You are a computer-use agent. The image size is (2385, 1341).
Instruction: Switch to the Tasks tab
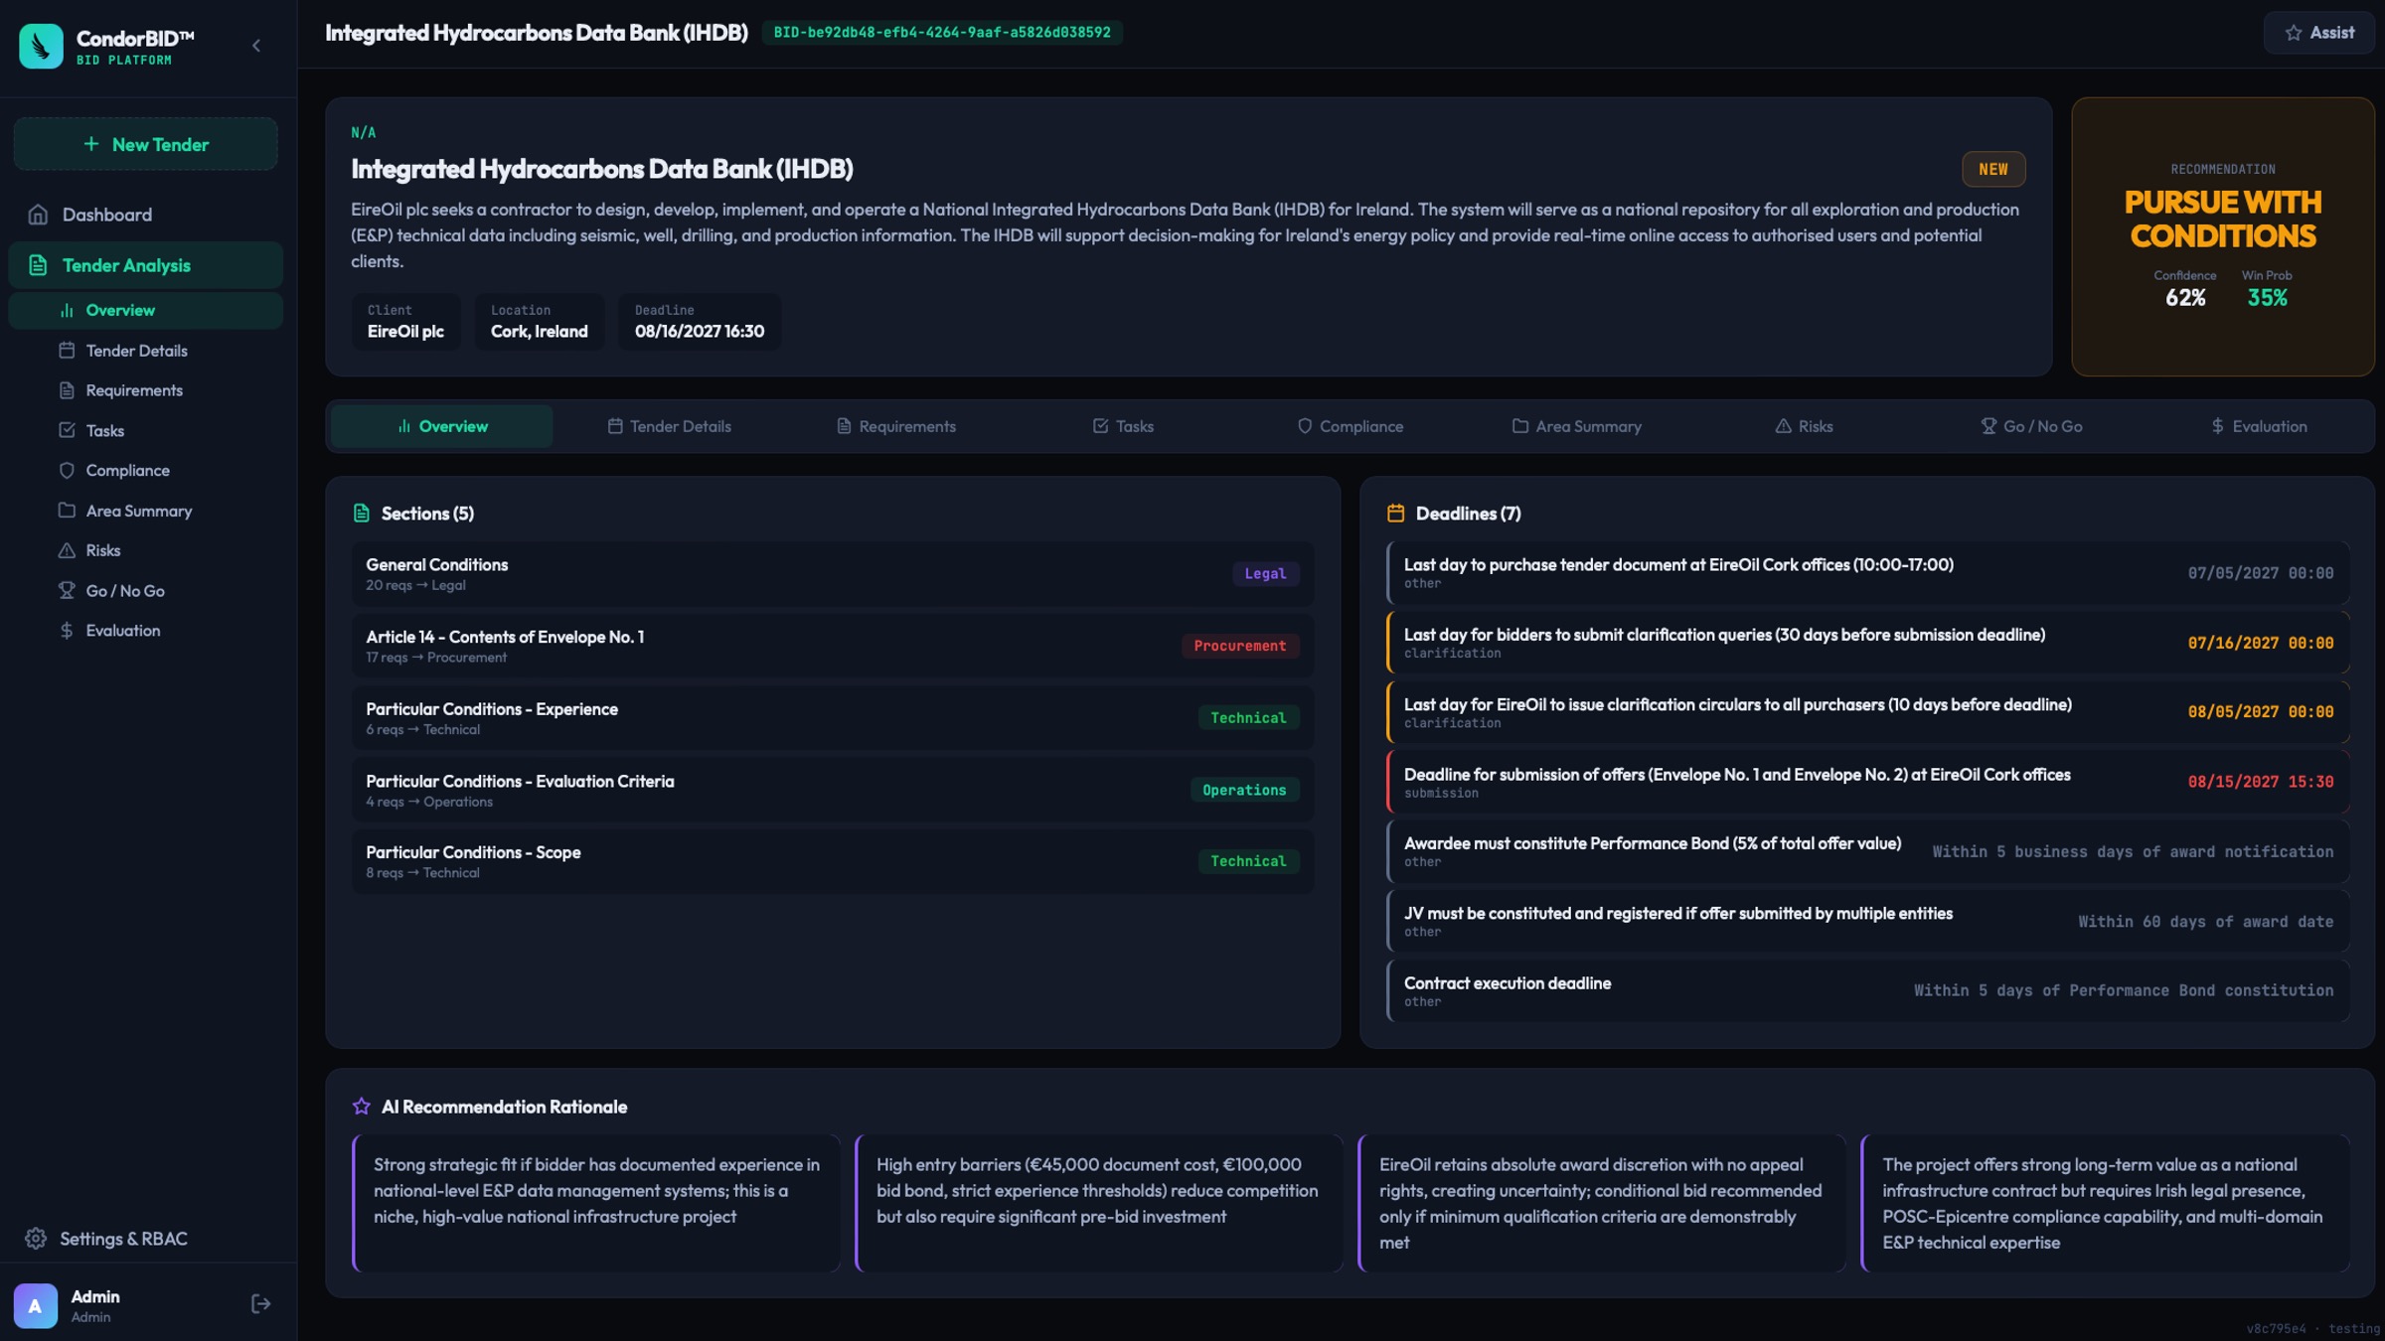[x=1123, y=426]
